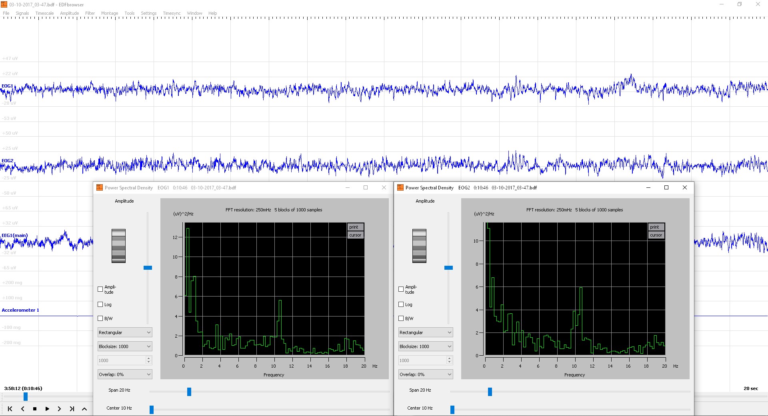Enable Log checkbox in EOG1 PSD window
This screenshot has height=416, width=768.
(x=100, y=305)
